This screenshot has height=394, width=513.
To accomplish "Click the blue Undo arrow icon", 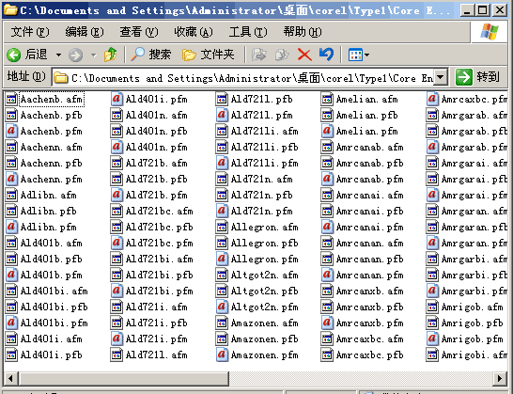I will [x=326, y=55].
